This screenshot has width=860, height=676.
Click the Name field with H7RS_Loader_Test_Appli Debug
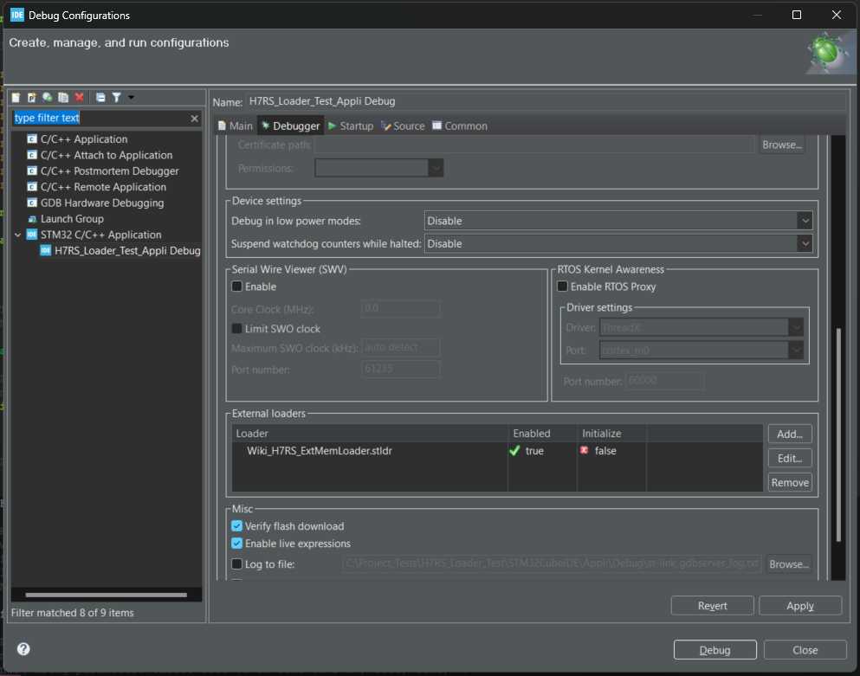click(545, 101)
